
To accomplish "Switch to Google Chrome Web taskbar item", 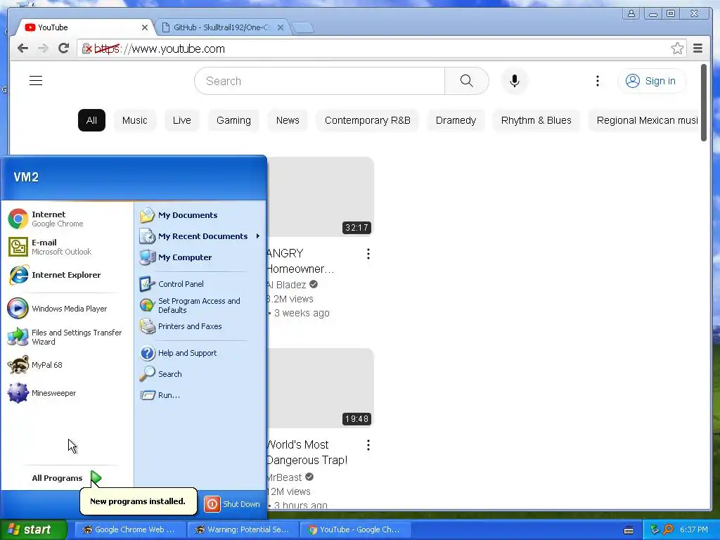I will [130, 529].
